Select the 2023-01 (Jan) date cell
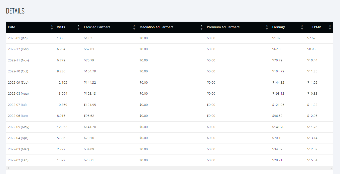Image resolution: width=340 pixels, height=174 pixels. click(18, 38)
